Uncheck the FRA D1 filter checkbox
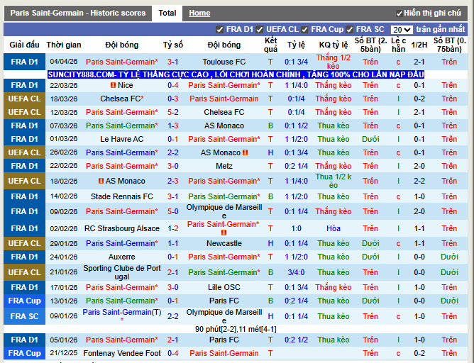The width and height of the screenshot is (474, 363). 219,30
